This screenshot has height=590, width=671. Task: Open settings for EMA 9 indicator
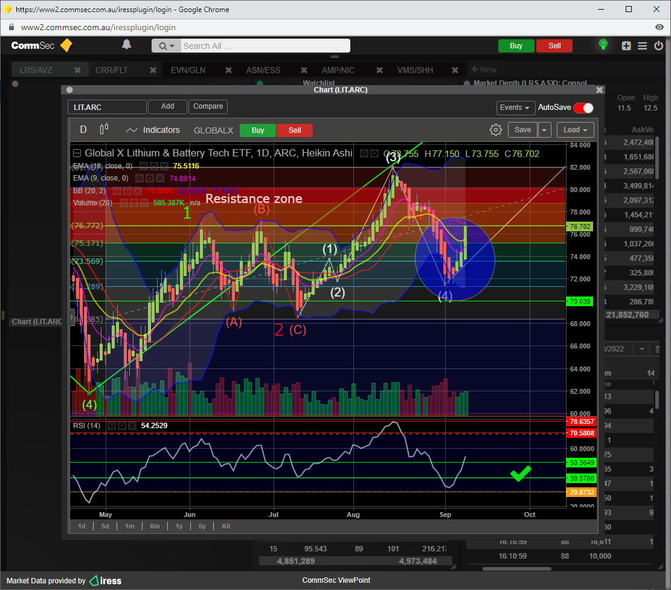[x=149, y=178]
